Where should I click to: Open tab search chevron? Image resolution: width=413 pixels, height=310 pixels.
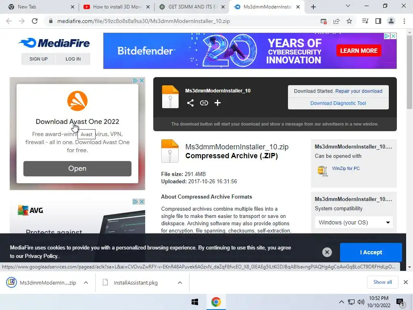(x=348, y=6)
